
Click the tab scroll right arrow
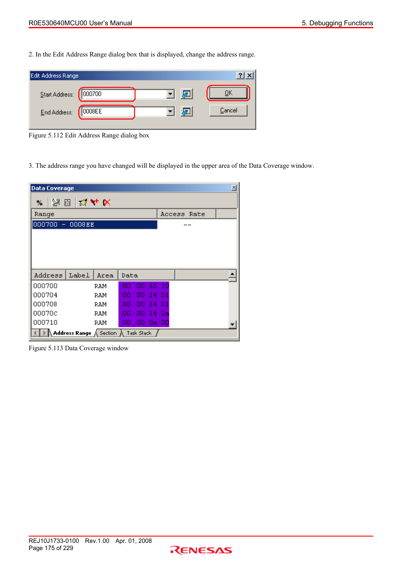[44, 333]
